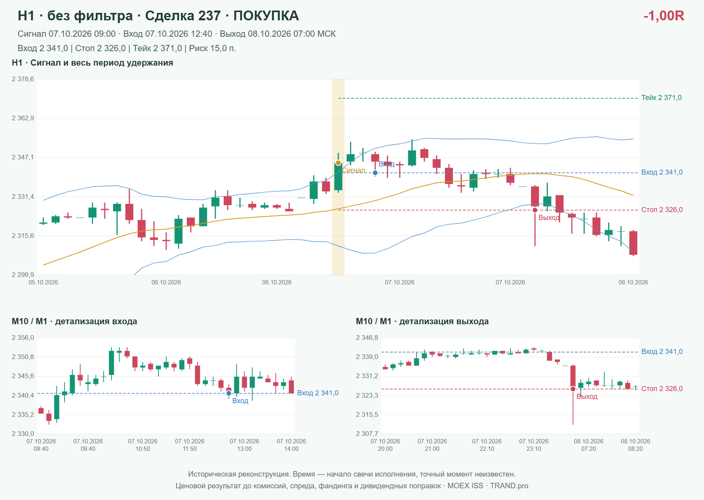Click the 2 378,6 price axis label
The image size is (704, 500).
pos(23,79)
